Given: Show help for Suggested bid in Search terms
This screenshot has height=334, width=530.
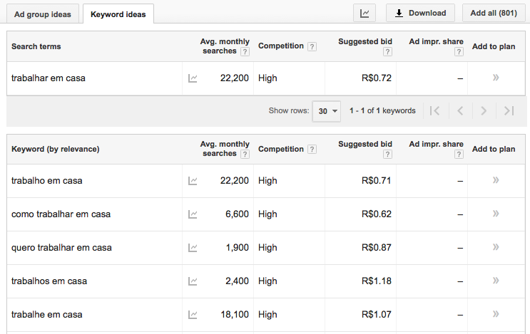Looking at the screenshot, I should pos(387,52).
